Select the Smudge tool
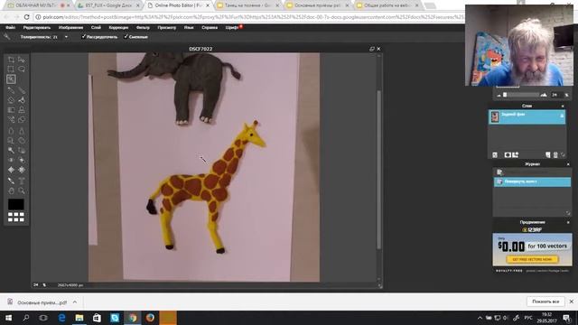Screen dimensions: 578x325 tap(11, 141)
